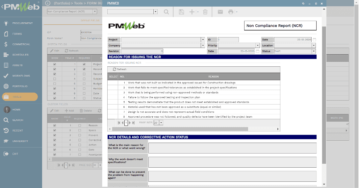
Task: Click the Define Fields tab
Action: click(x=90, y=21)
